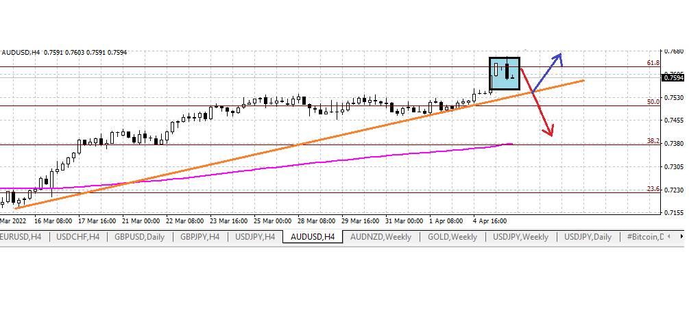Open the AUDNZD,Weekly chart tab
The image size is (689, 315).
(x=380, y=237)
